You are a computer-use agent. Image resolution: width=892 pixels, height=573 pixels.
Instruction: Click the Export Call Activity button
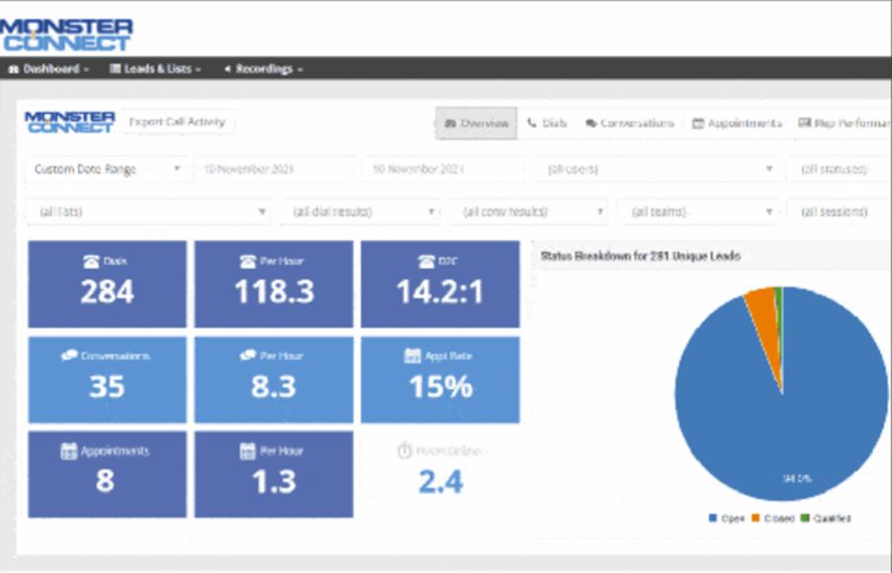click(181, 123)
